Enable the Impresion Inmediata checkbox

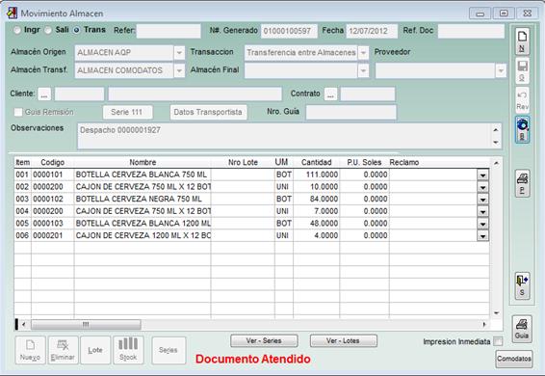tap(498, 341)
